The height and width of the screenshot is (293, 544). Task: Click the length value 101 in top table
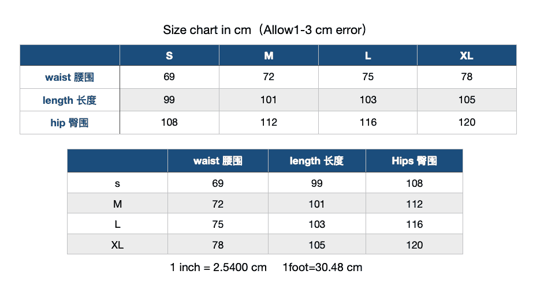click(269, 100)
